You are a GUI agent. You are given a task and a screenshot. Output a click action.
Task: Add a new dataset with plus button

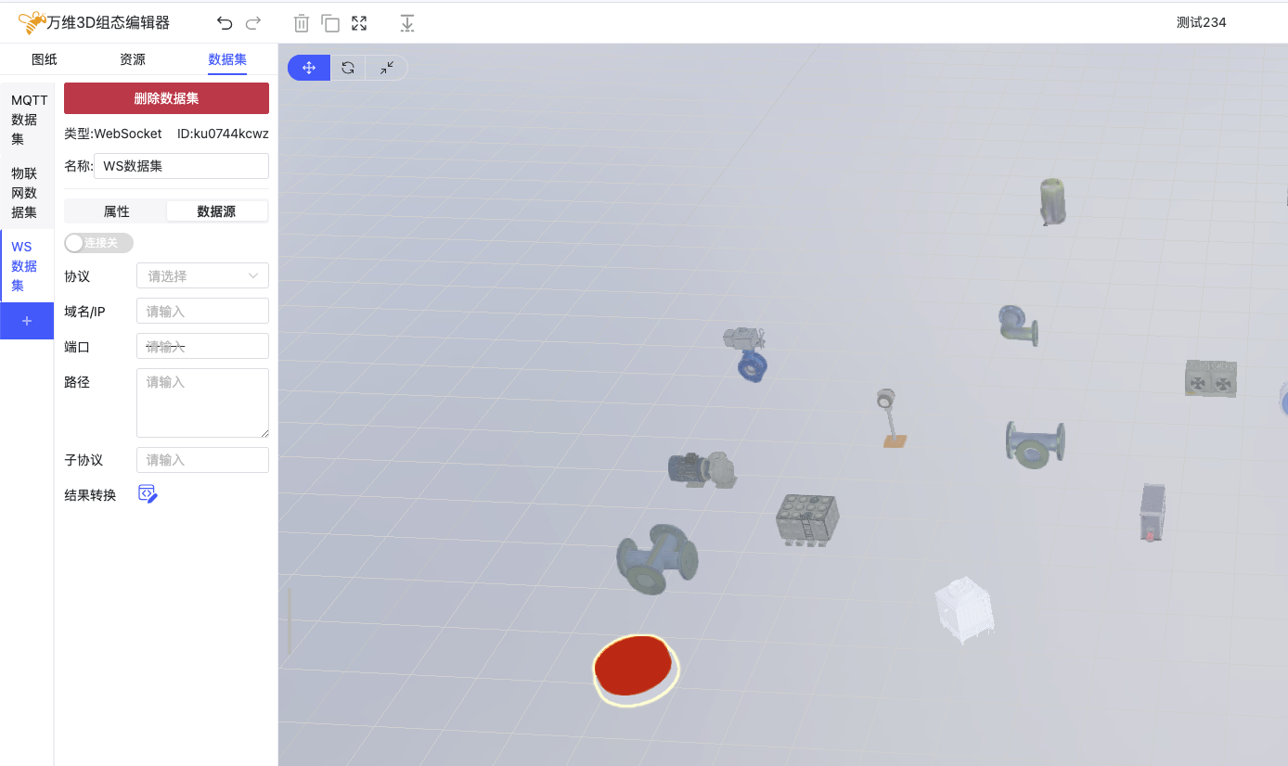point(27,321)
